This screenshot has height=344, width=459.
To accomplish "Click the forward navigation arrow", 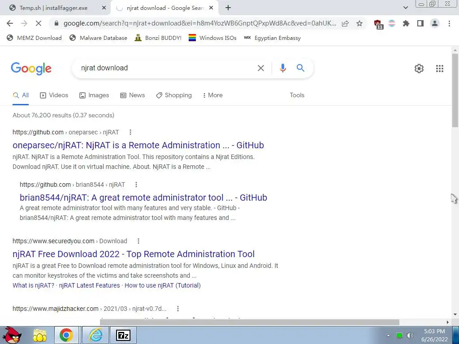I will 24,23.
